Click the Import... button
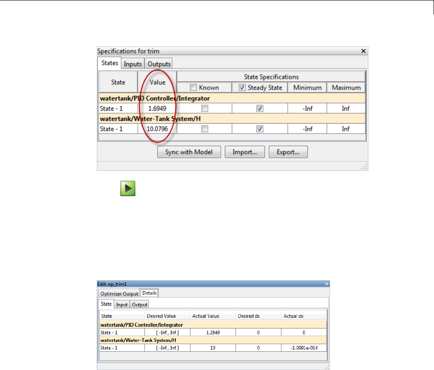This screenshot has width=434, height=370. 245,152
